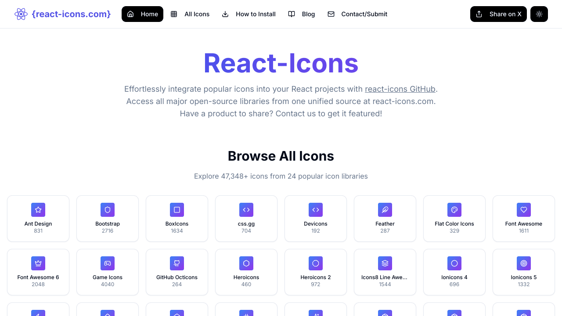
Task: Select the BoxIcons label text
Action: pyautogui.click(x=177, y=224)
